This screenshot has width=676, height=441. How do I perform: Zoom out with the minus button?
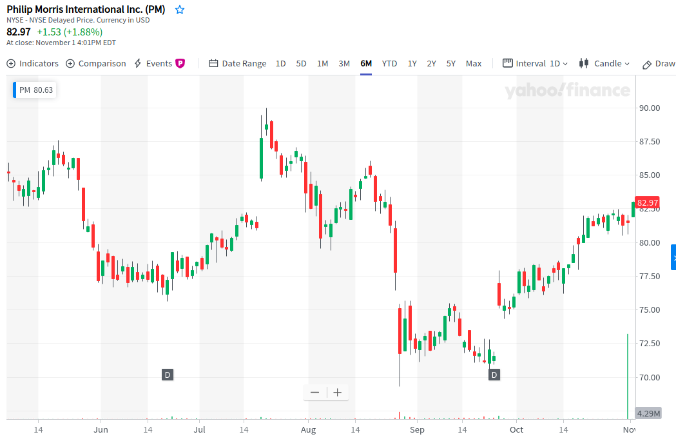pyautogui.click(x=314, y=392)
